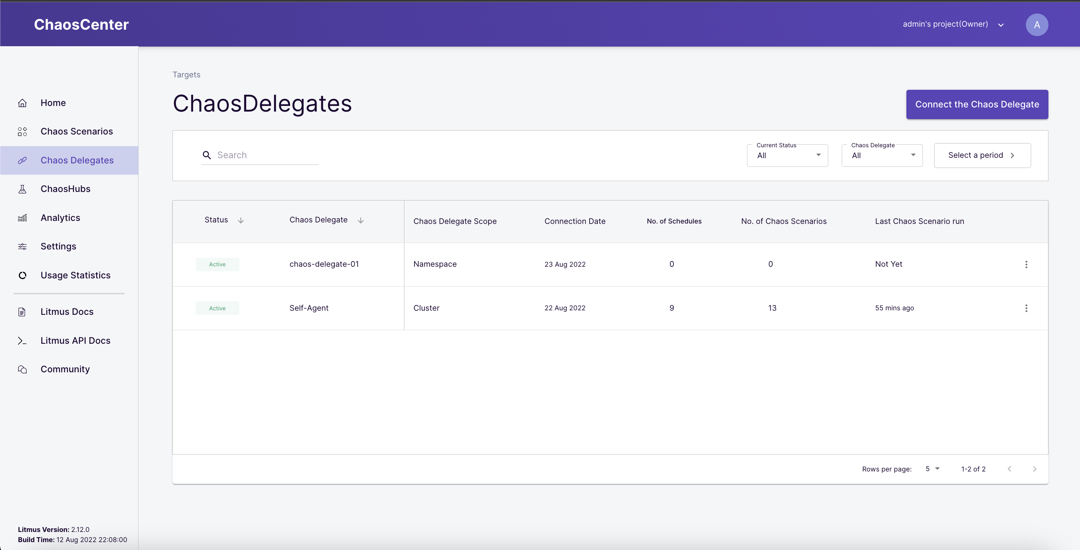
Task: Sort by Chaos Delegate name arrow
Action: 360,221
